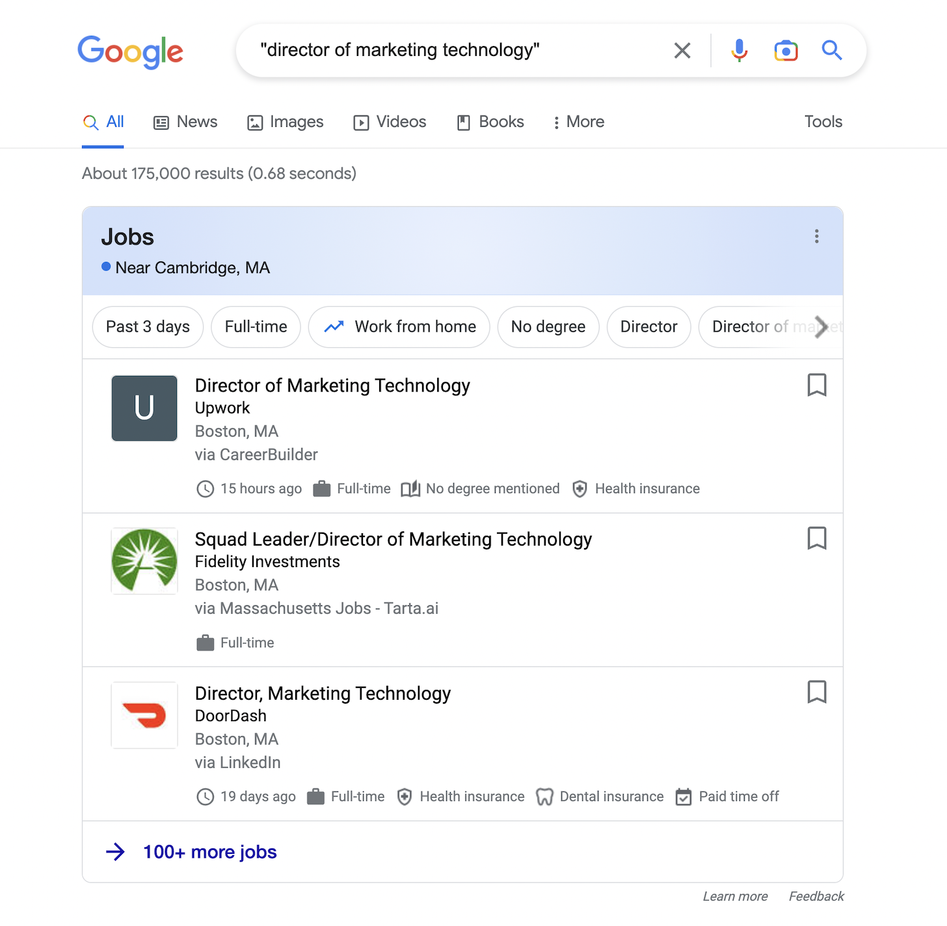Open Google Lens camera search

pos(786,51)
